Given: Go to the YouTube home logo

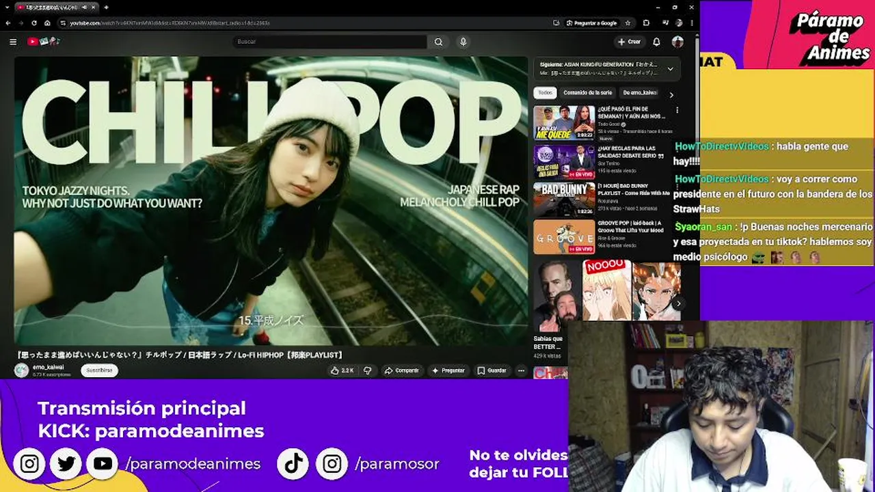Looking at the screenshot, I should pyautogui.click(x=44, y=42).
